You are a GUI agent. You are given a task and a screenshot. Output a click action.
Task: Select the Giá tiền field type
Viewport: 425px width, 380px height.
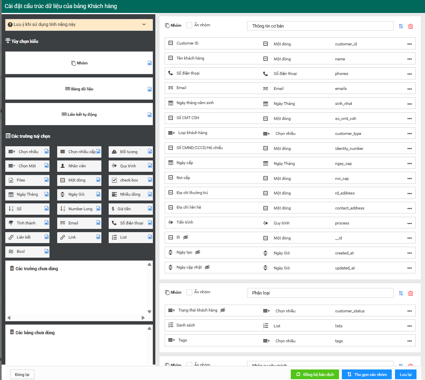[128, 209]
